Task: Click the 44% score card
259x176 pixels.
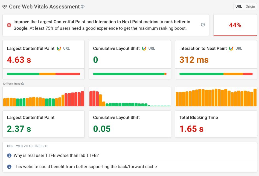Action: point(235,25)
